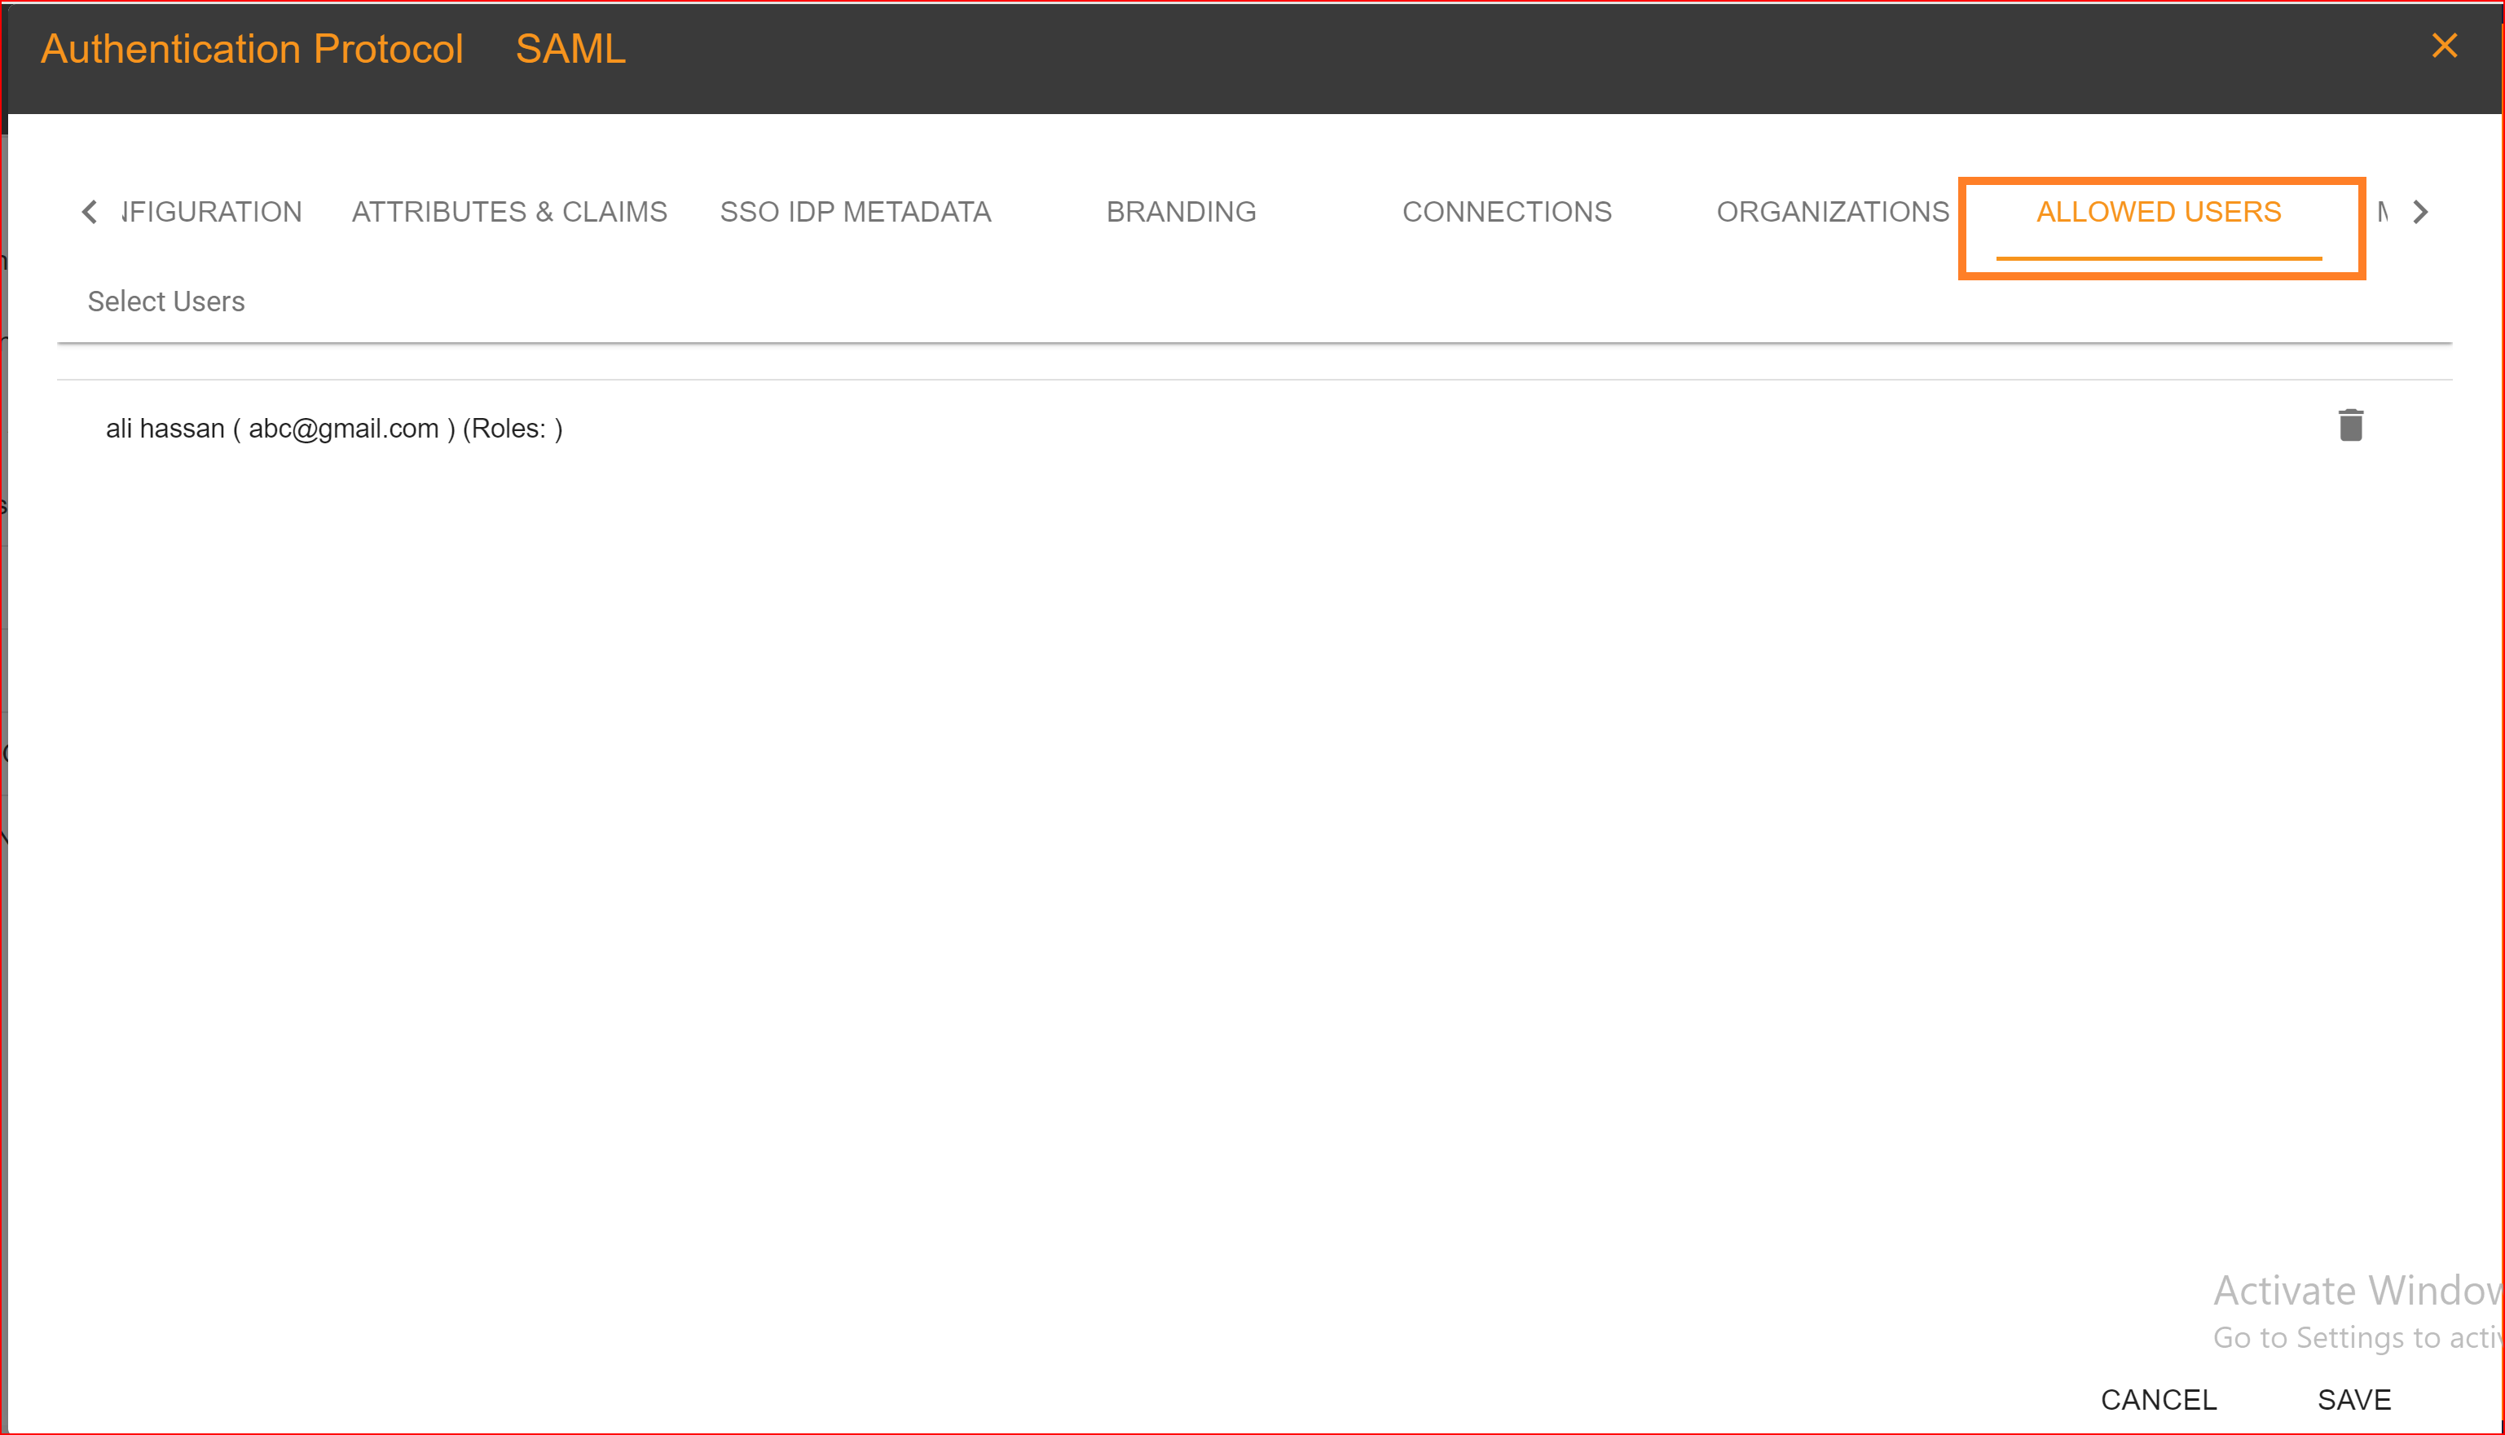Select the Allowed Users tab
The height and width of the screenshot is (1435, 2505).
(x=2158, y=212)
